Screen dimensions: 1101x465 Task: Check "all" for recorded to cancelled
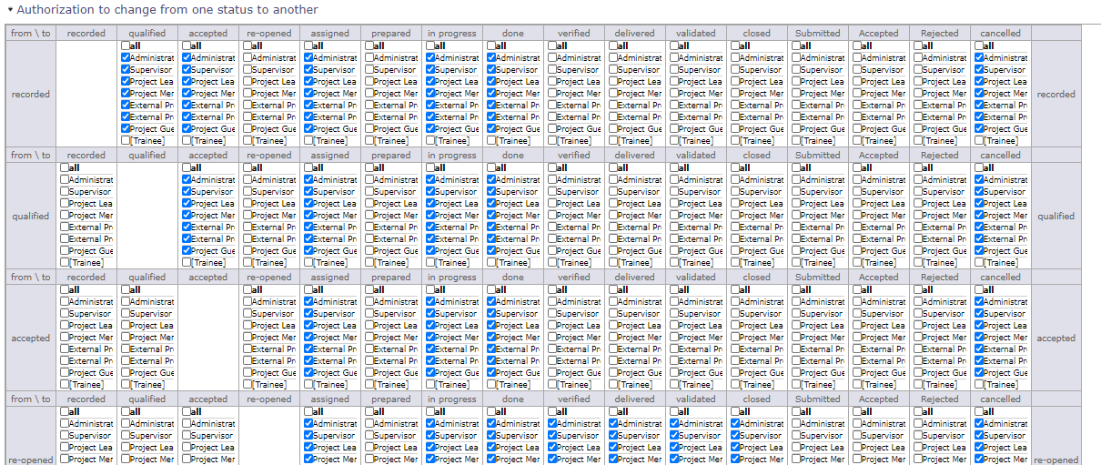point(980,45)
